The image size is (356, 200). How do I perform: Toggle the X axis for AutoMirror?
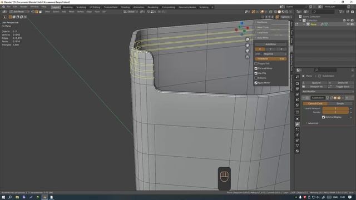[260, 49]
